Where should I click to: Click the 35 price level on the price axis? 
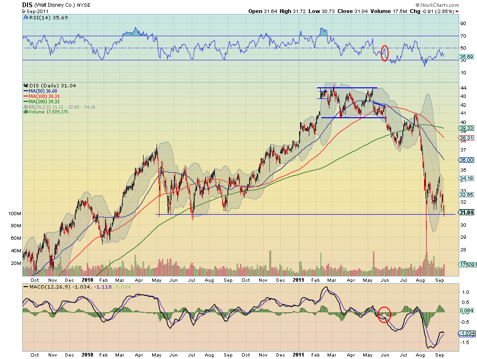pyautogui.click(x=464, y=170)
